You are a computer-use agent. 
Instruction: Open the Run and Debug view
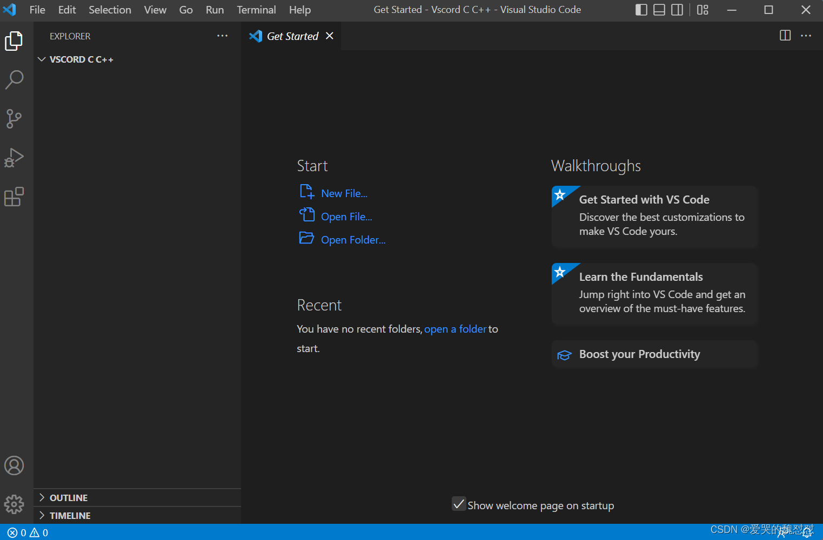15,158
